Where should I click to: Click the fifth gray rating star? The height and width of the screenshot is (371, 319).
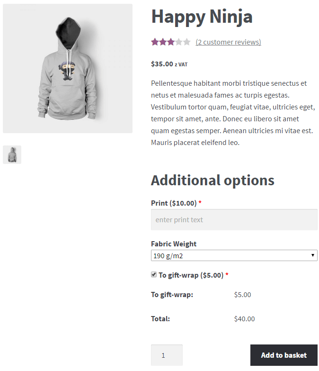pos(186,42)
